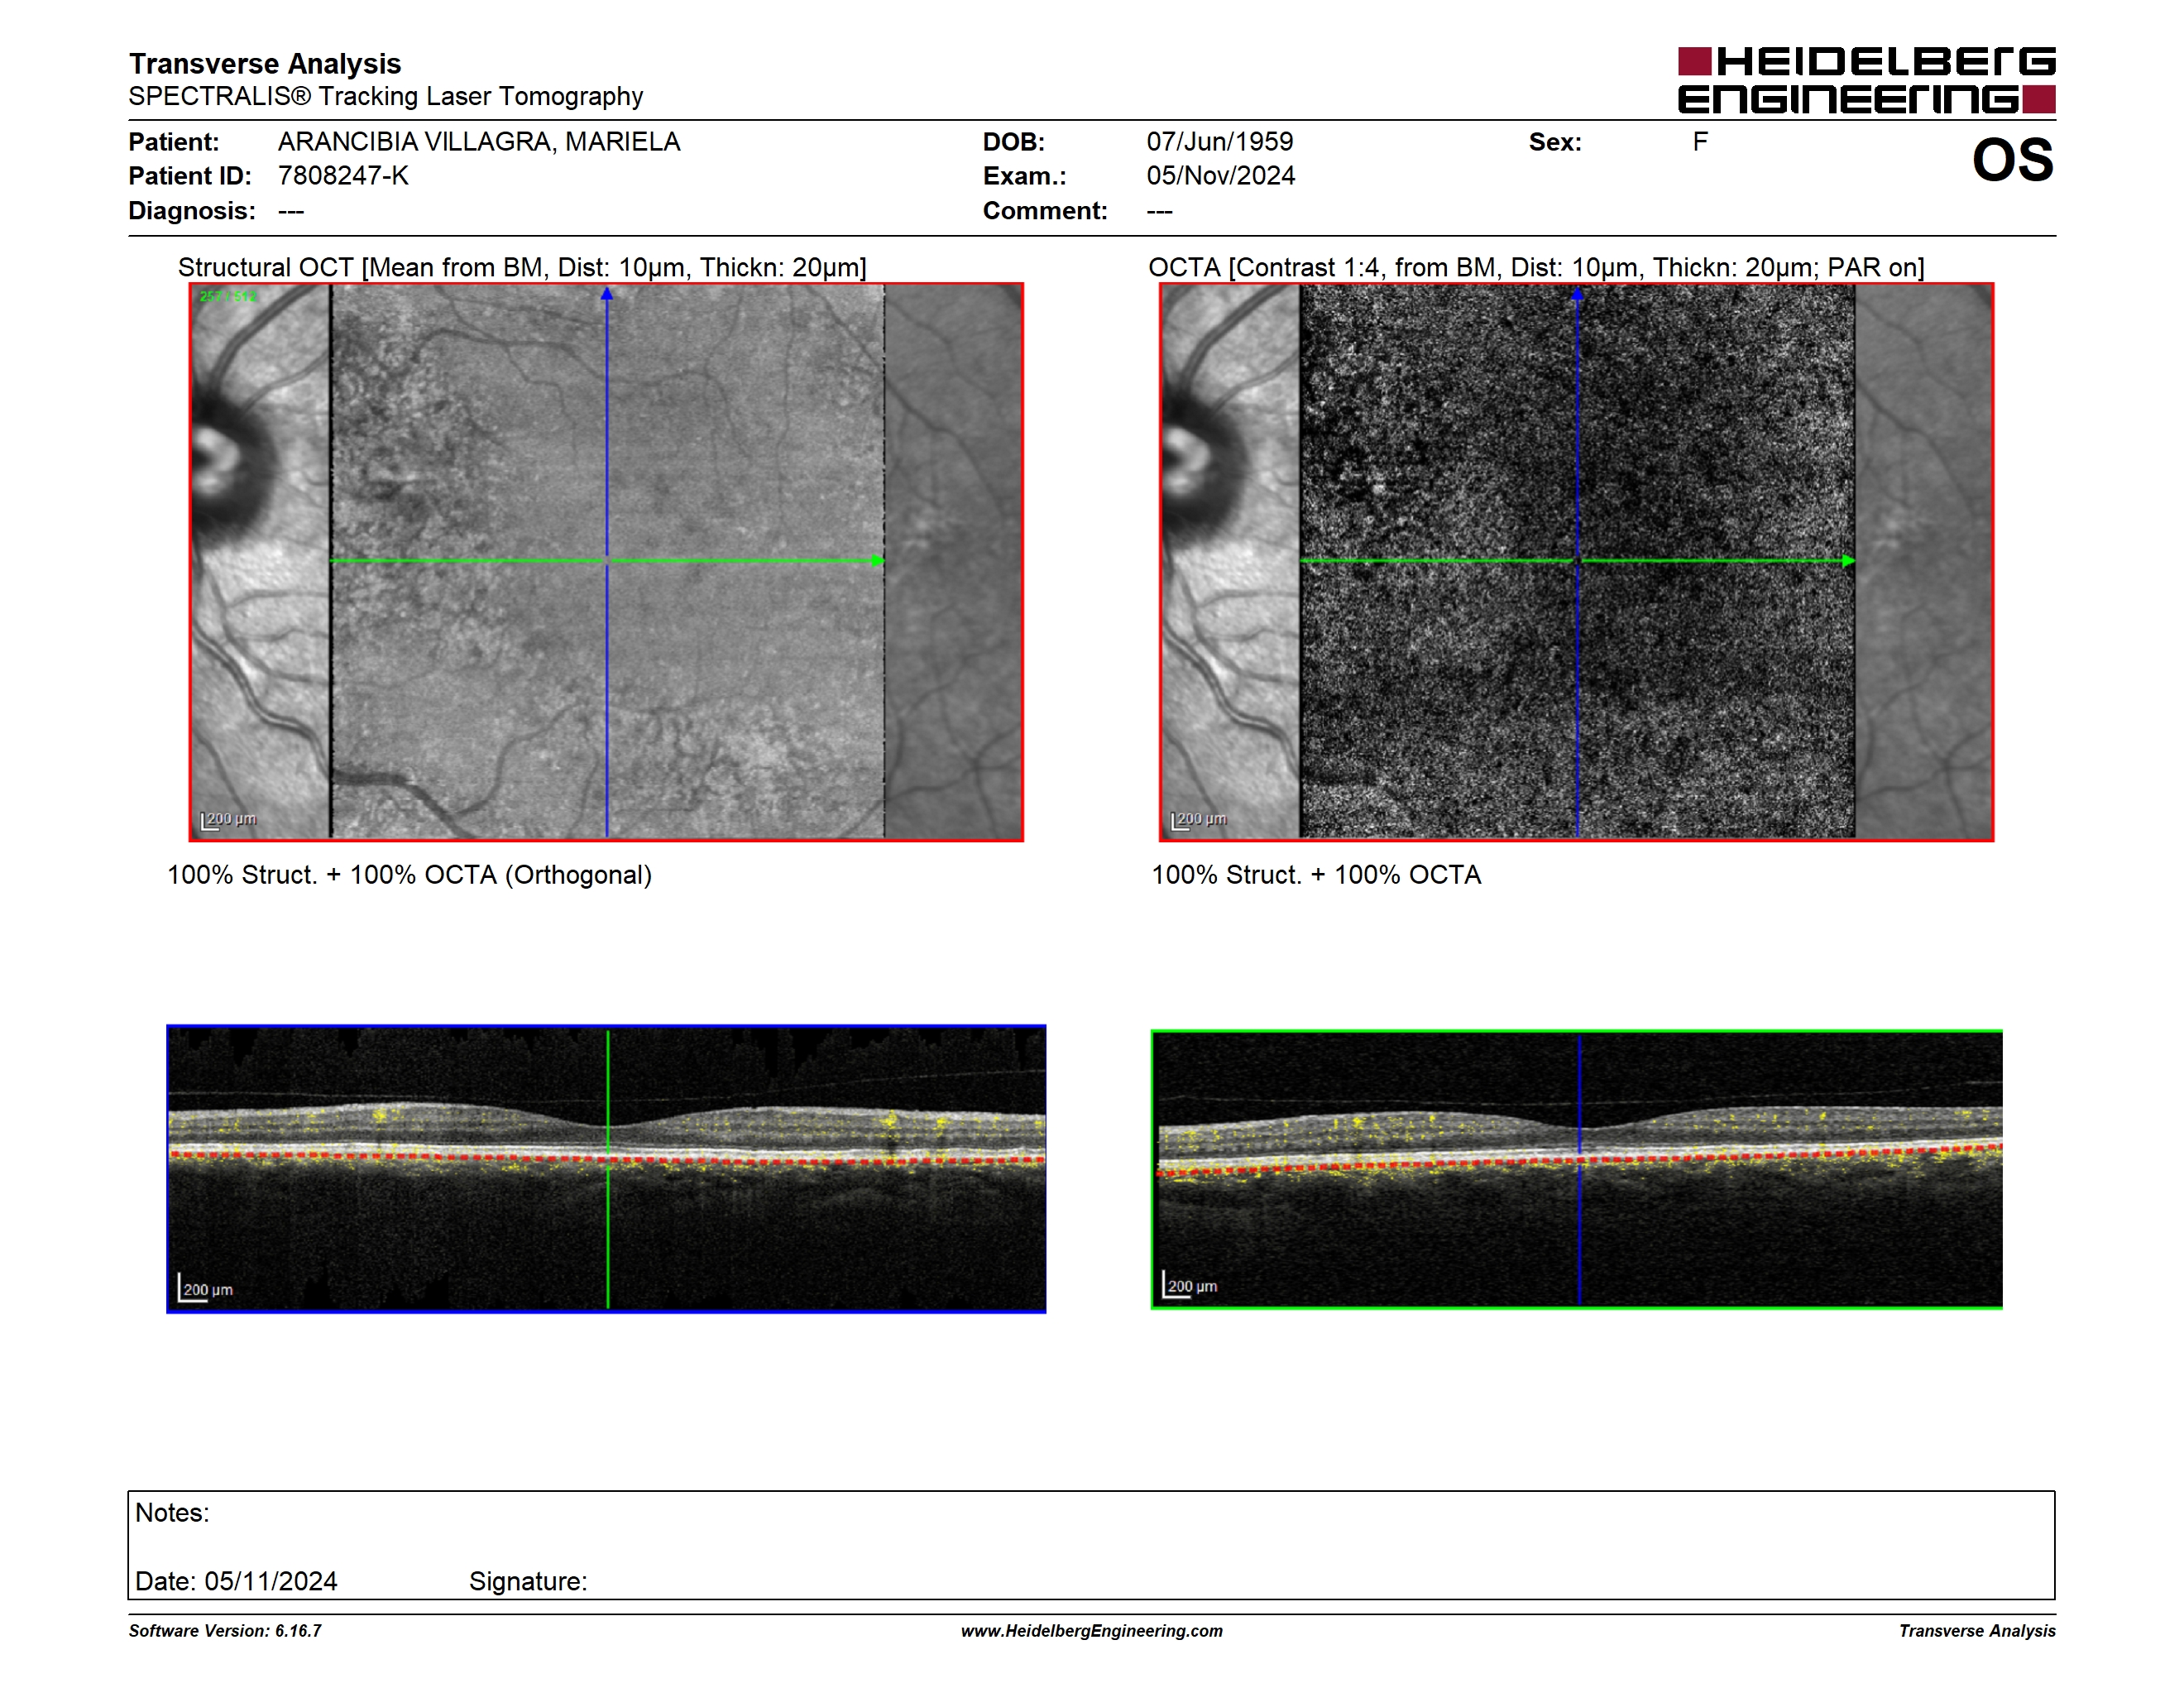
Task: Click the DOB value '07/Jun/1959'
Action: tap(1220, 142)
